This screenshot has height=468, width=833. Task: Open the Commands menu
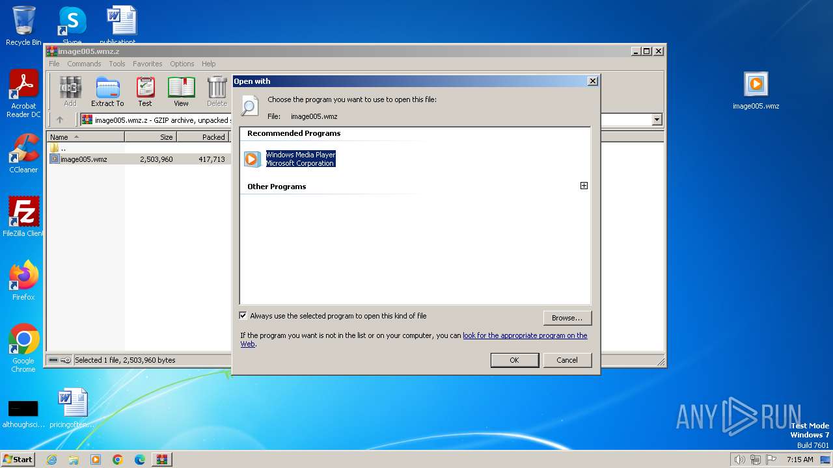84,64
